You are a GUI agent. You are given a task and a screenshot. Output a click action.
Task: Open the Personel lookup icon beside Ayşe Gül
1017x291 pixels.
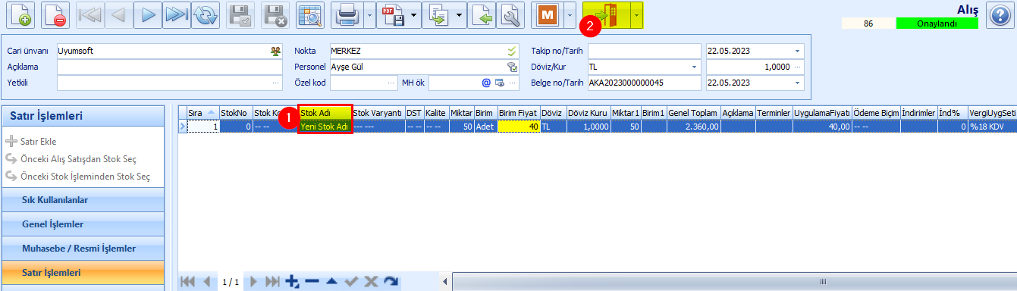point(512,67)
